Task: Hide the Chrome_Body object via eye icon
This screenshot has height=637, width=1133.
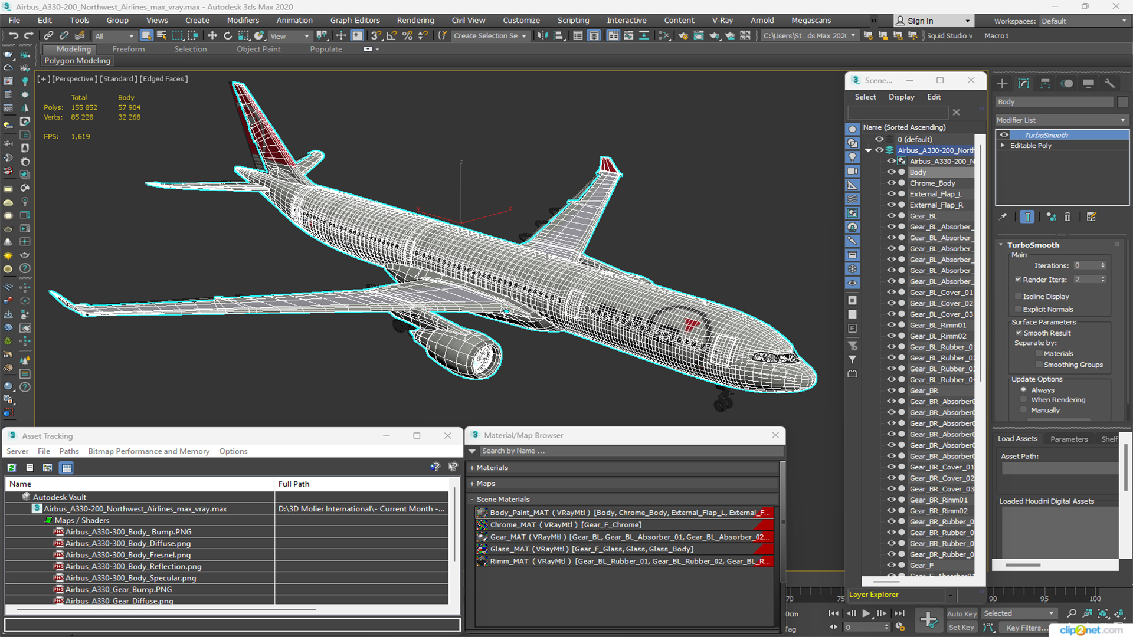Action: pos(891,183)
